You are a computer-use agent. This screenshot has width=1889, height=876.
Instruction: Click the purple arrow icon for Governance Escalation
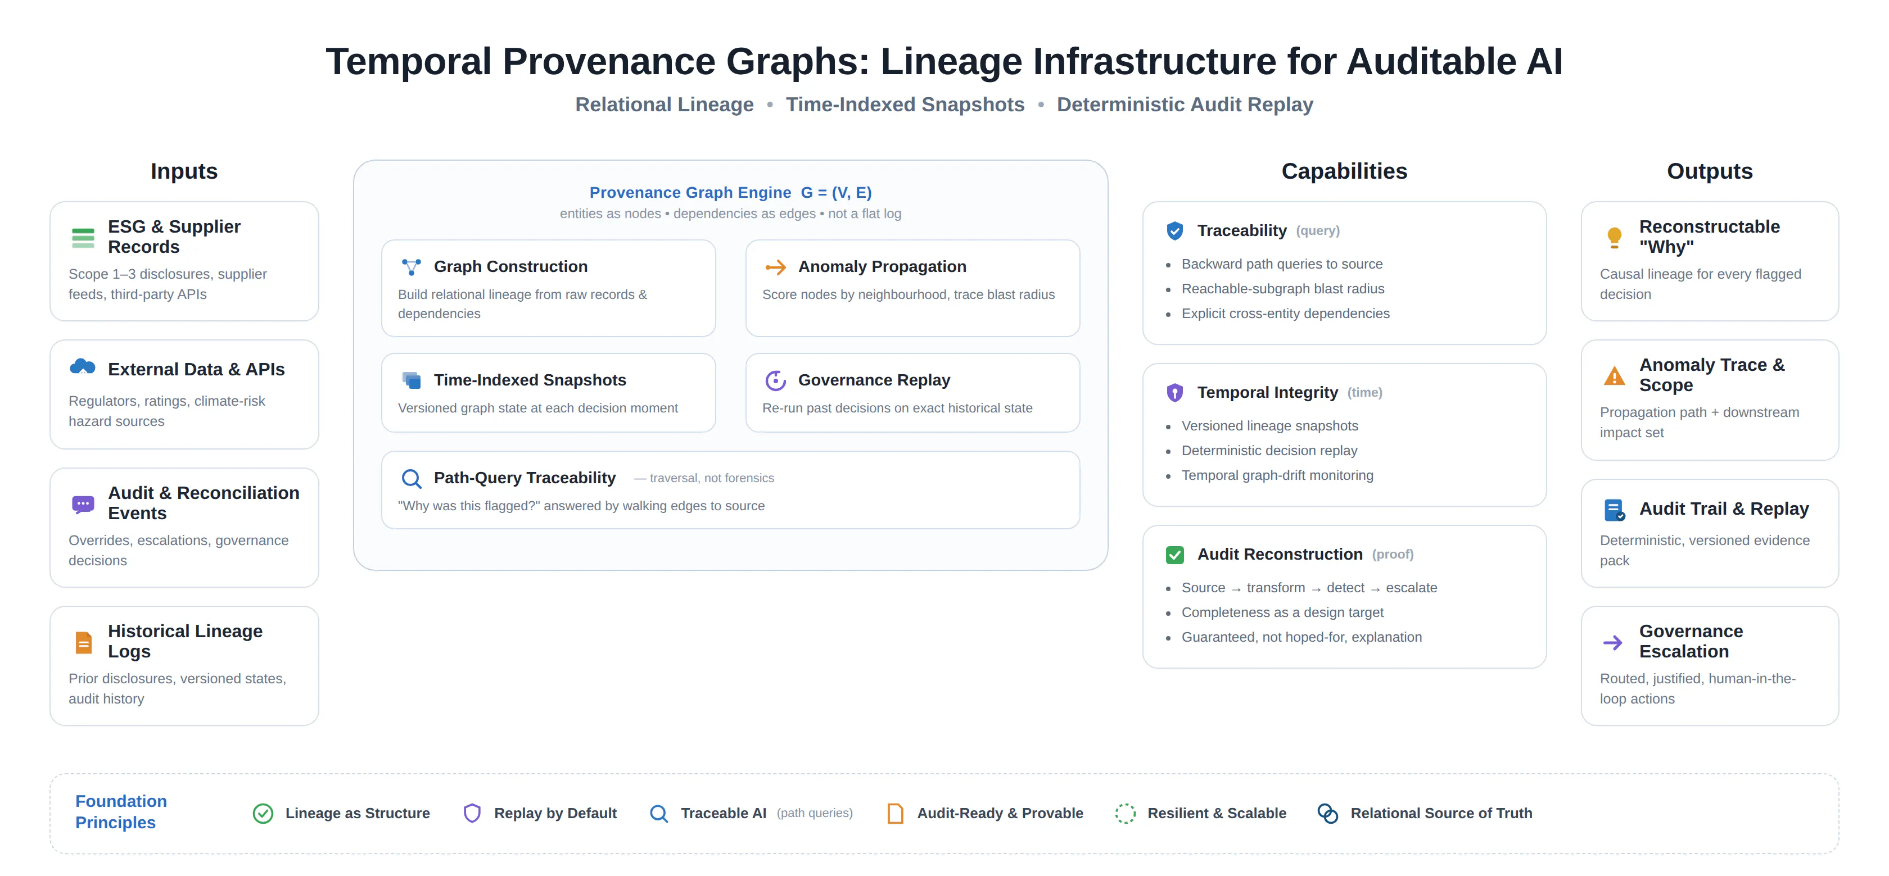tap(1614, 643)
